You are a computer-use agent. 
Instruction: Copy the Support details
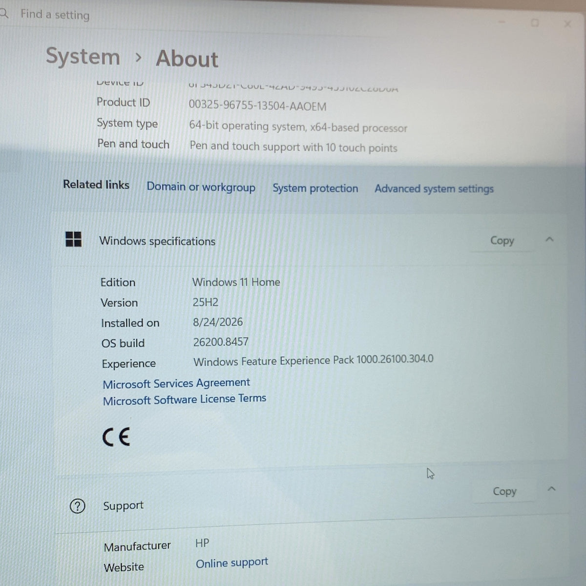tap(504, 491)
